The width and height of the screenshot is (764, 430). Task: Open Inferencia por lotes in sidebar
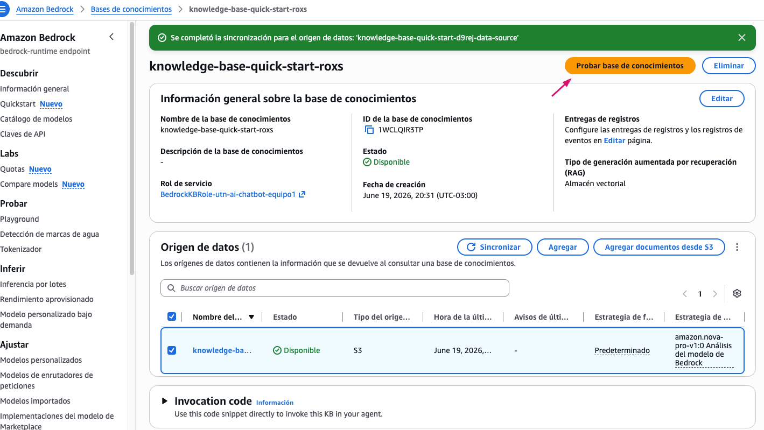point(33,284)
